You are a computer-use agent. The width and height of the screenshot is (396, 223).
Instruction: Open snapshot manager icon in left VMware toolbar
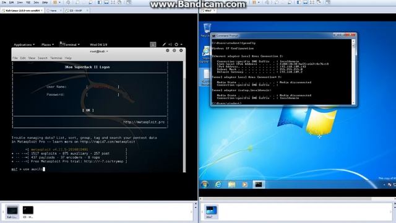(90, 2)
